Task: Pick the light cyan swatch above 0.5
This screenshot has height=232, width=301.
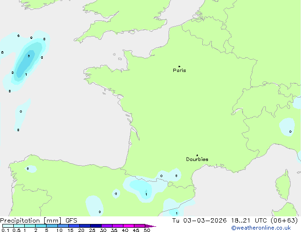Action: pyautogui.click(x=19, y=226)
